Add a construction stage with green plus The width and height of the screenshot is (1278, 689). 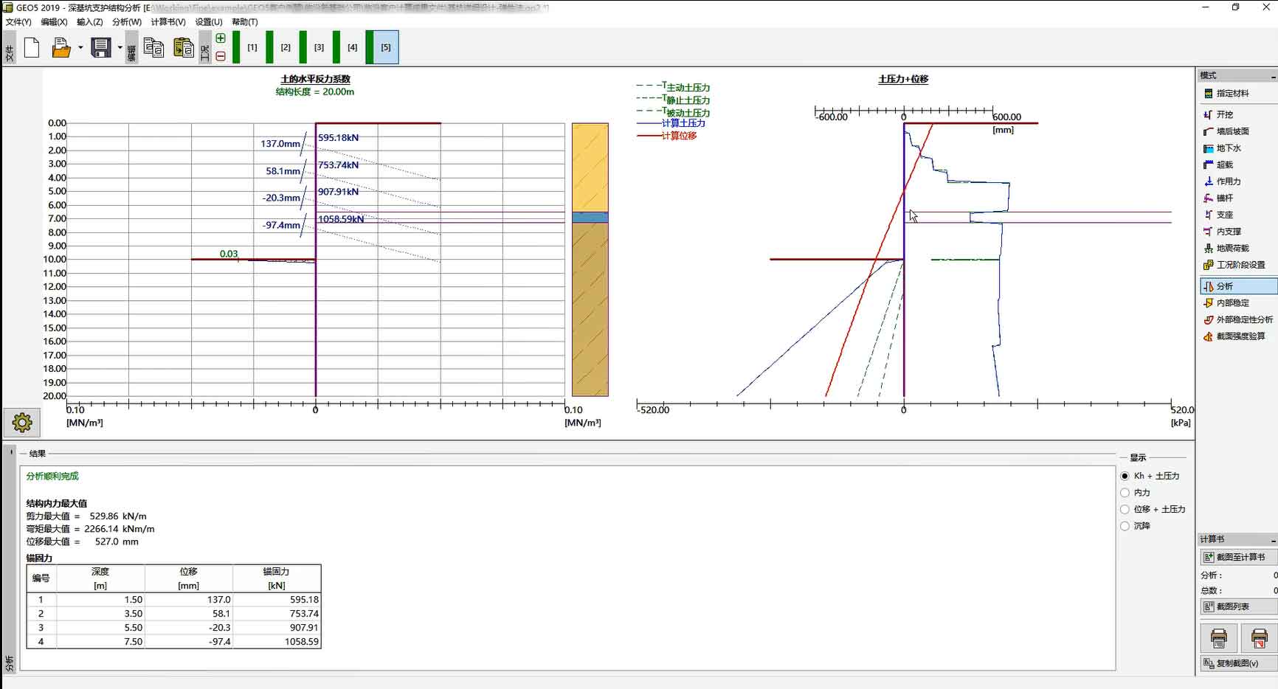coord(221,38)
